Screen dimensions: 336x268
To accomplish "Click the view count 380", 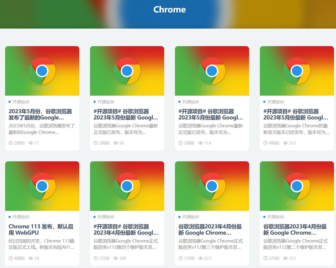I will (123, 258).
